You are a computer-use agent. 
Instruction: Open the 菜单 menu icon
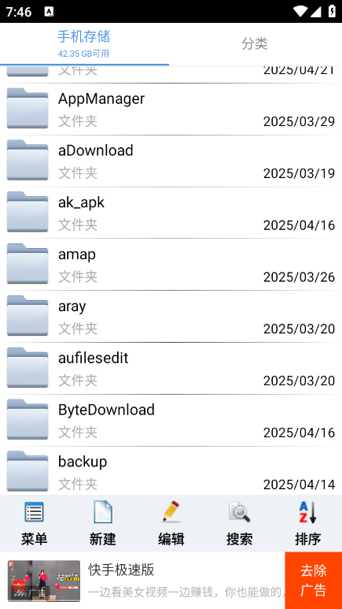click(x=34, y=511)
